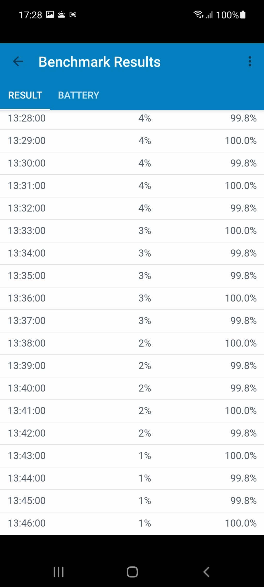Open the three-dot overflow menu
This screenshot has height=587, width=264.
(x=250, y=61)
